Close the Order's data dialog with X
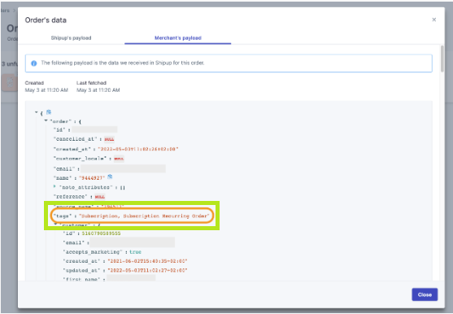The width and height of the screenshot is (453, 314). click(x=433, y=20)
